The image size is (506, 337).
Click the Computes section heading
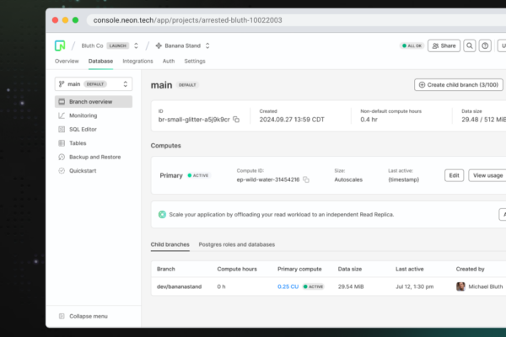pyautogui.click(x=166, y=146)
